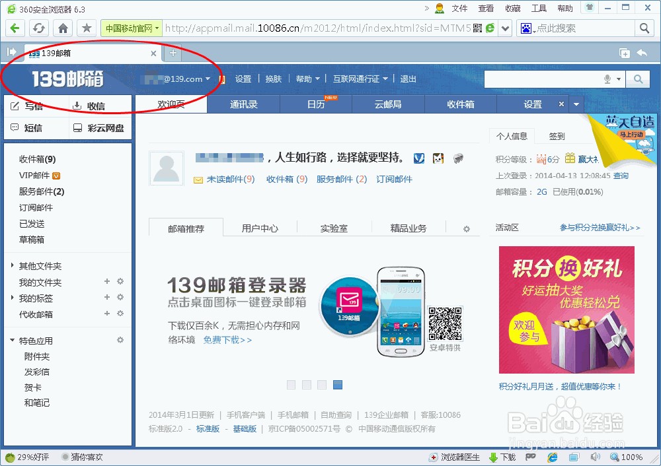
Task: Click the 短信 button
Action: pyautogui.click(x=26, y=128)
